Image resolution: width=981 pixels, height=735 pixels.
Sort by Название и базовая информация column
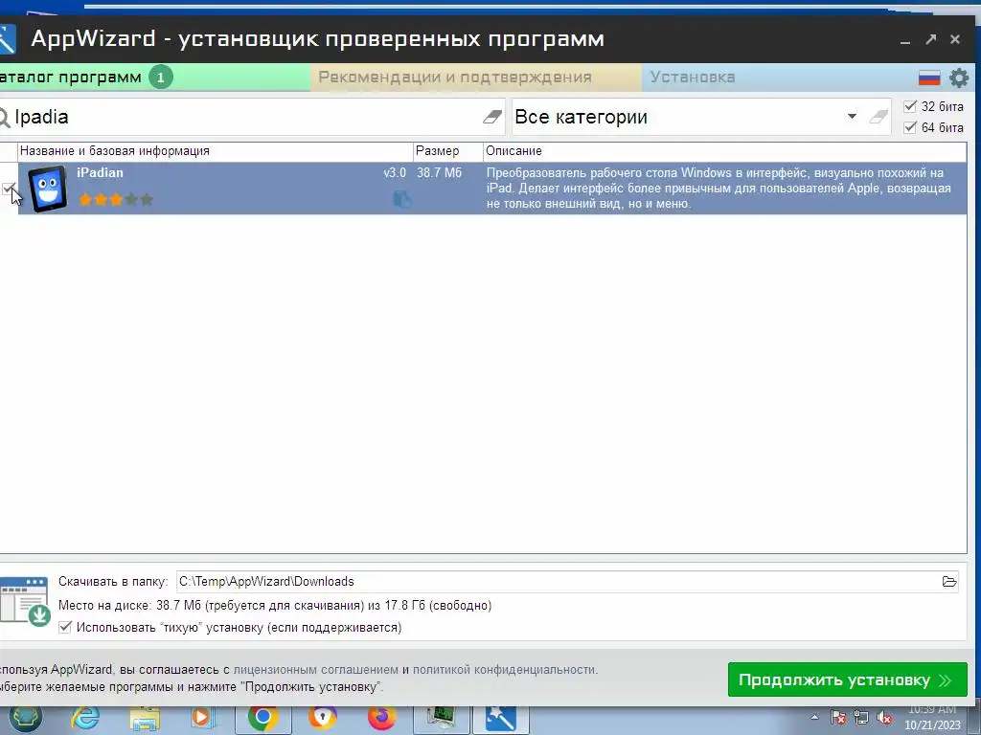tap(216, 150)
